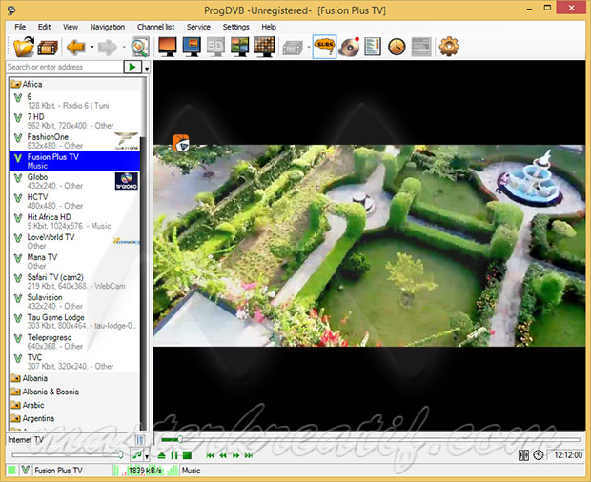Select the Safari TV (cam2) channel
The image size is (591, 482).
point(74,281)
